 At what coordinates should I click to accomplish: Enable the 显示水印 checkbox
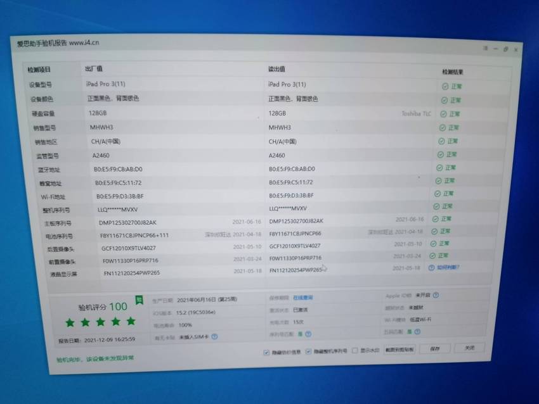point(354,350)
